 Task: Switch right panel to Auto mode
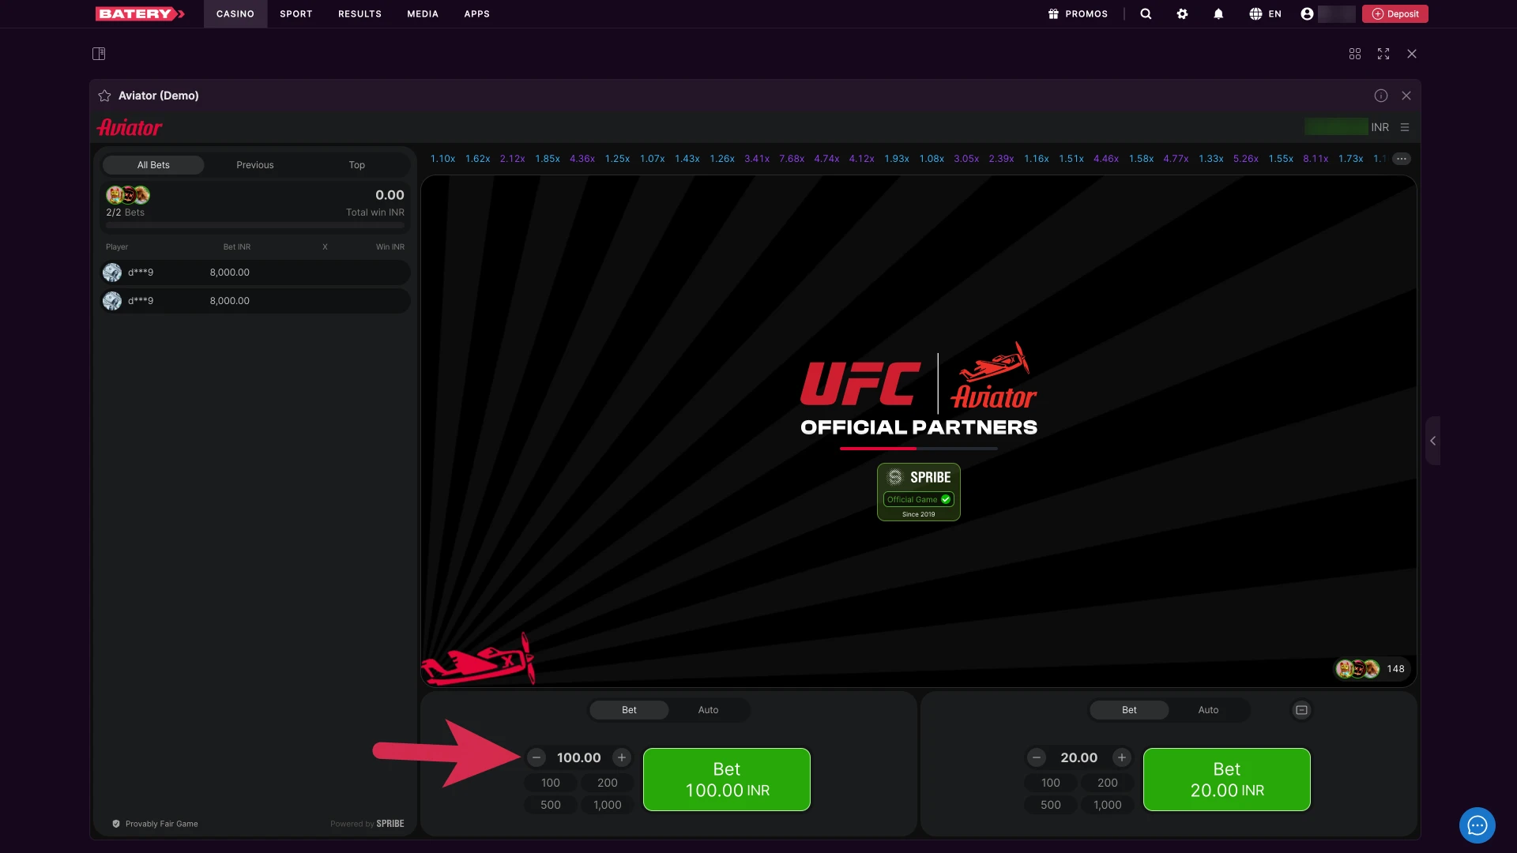point(1209,710)
